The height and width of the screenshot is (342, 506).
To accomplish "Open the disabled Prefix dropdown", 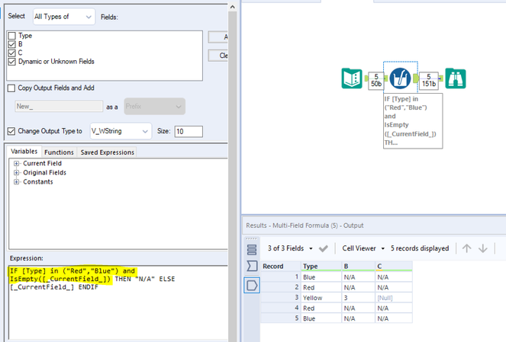I will pyautogui.click(x=155, y=107).
